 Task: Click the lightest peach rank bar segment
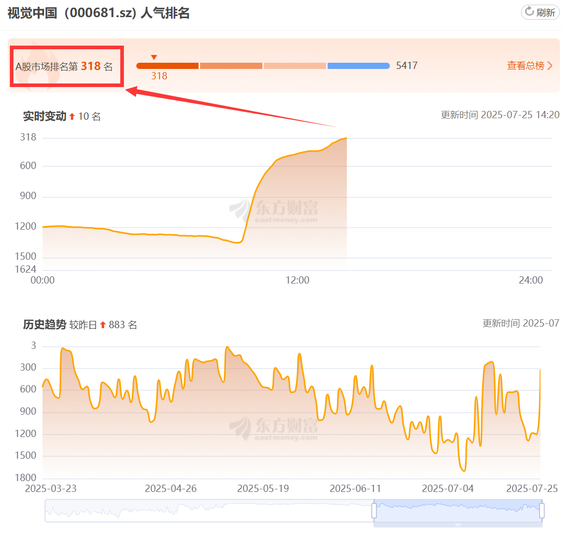pos(295,66)
